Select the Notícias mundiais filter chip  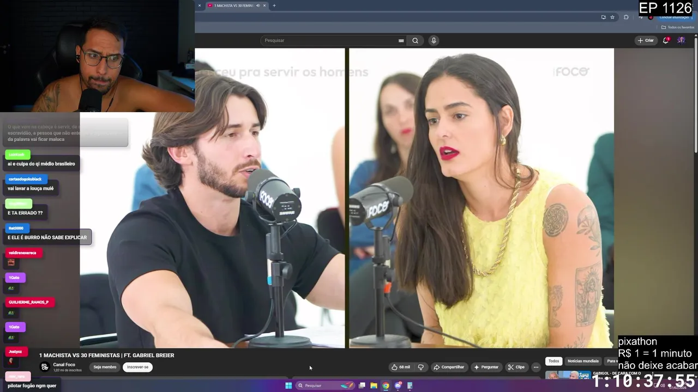(583, 361)
